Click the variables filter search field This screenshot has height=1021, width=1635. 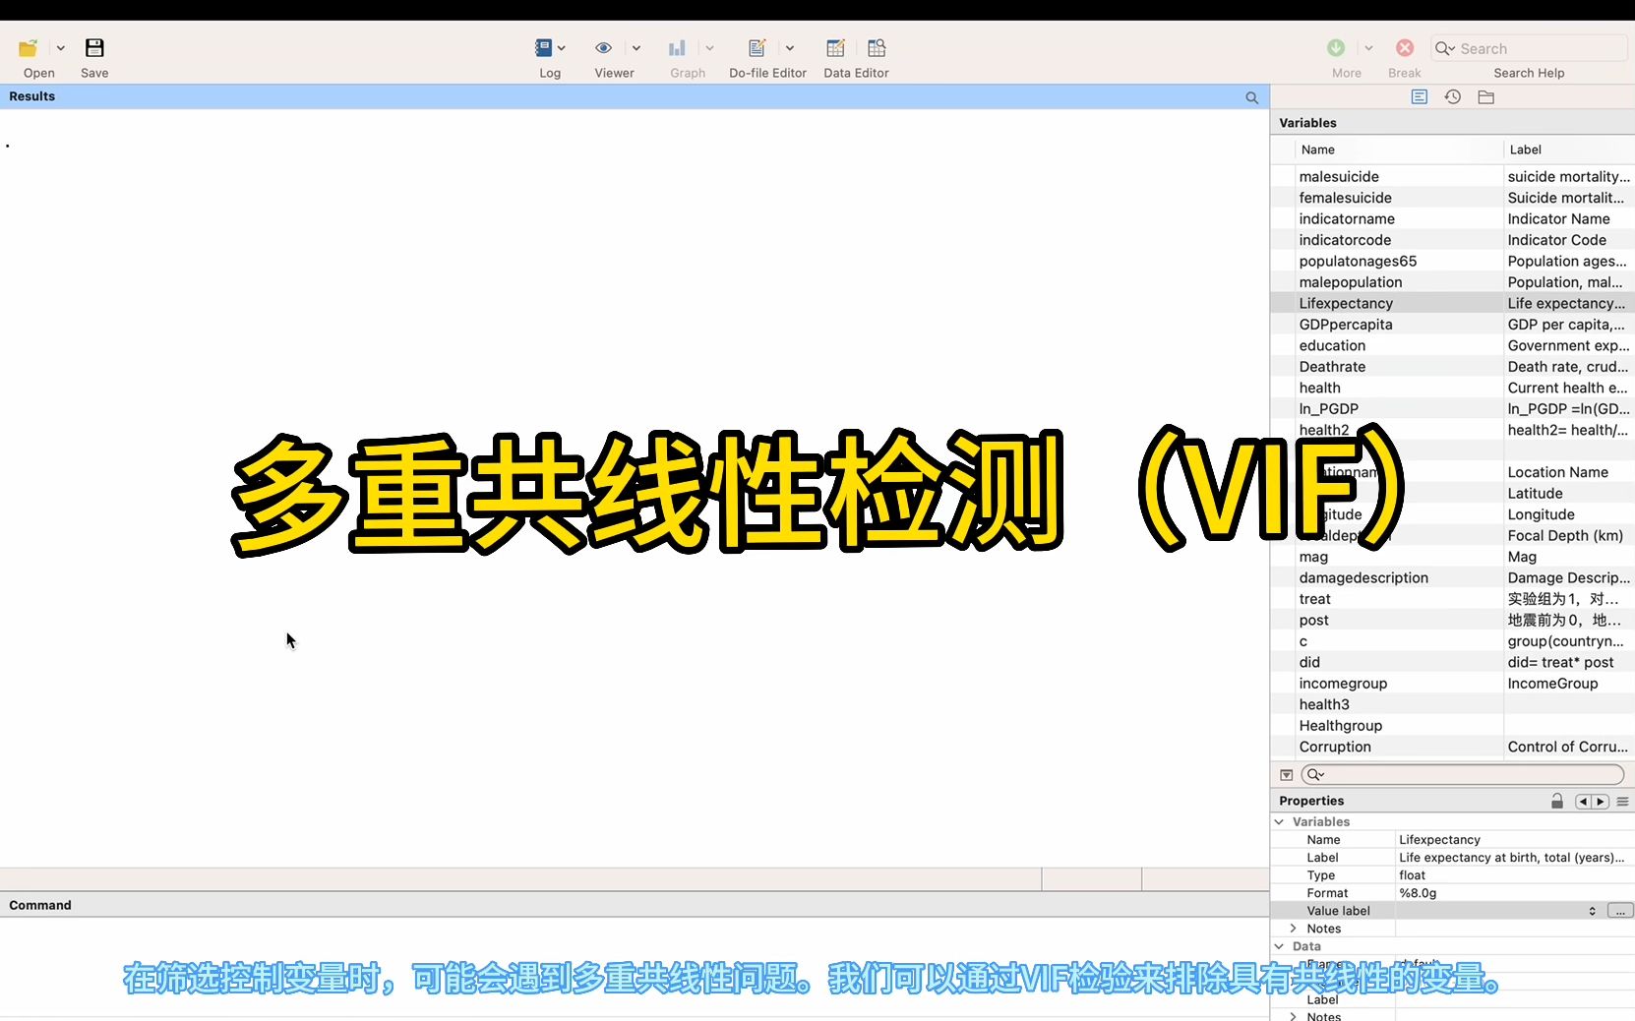click(1463, 775)
